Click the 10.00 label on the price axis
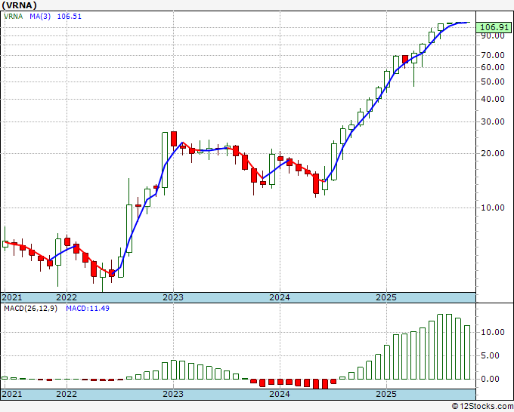 pos(494,208)
